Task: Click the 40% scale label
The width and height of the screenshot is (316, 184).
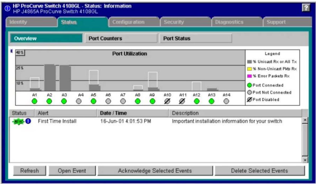Action: (x=20, y=53)
